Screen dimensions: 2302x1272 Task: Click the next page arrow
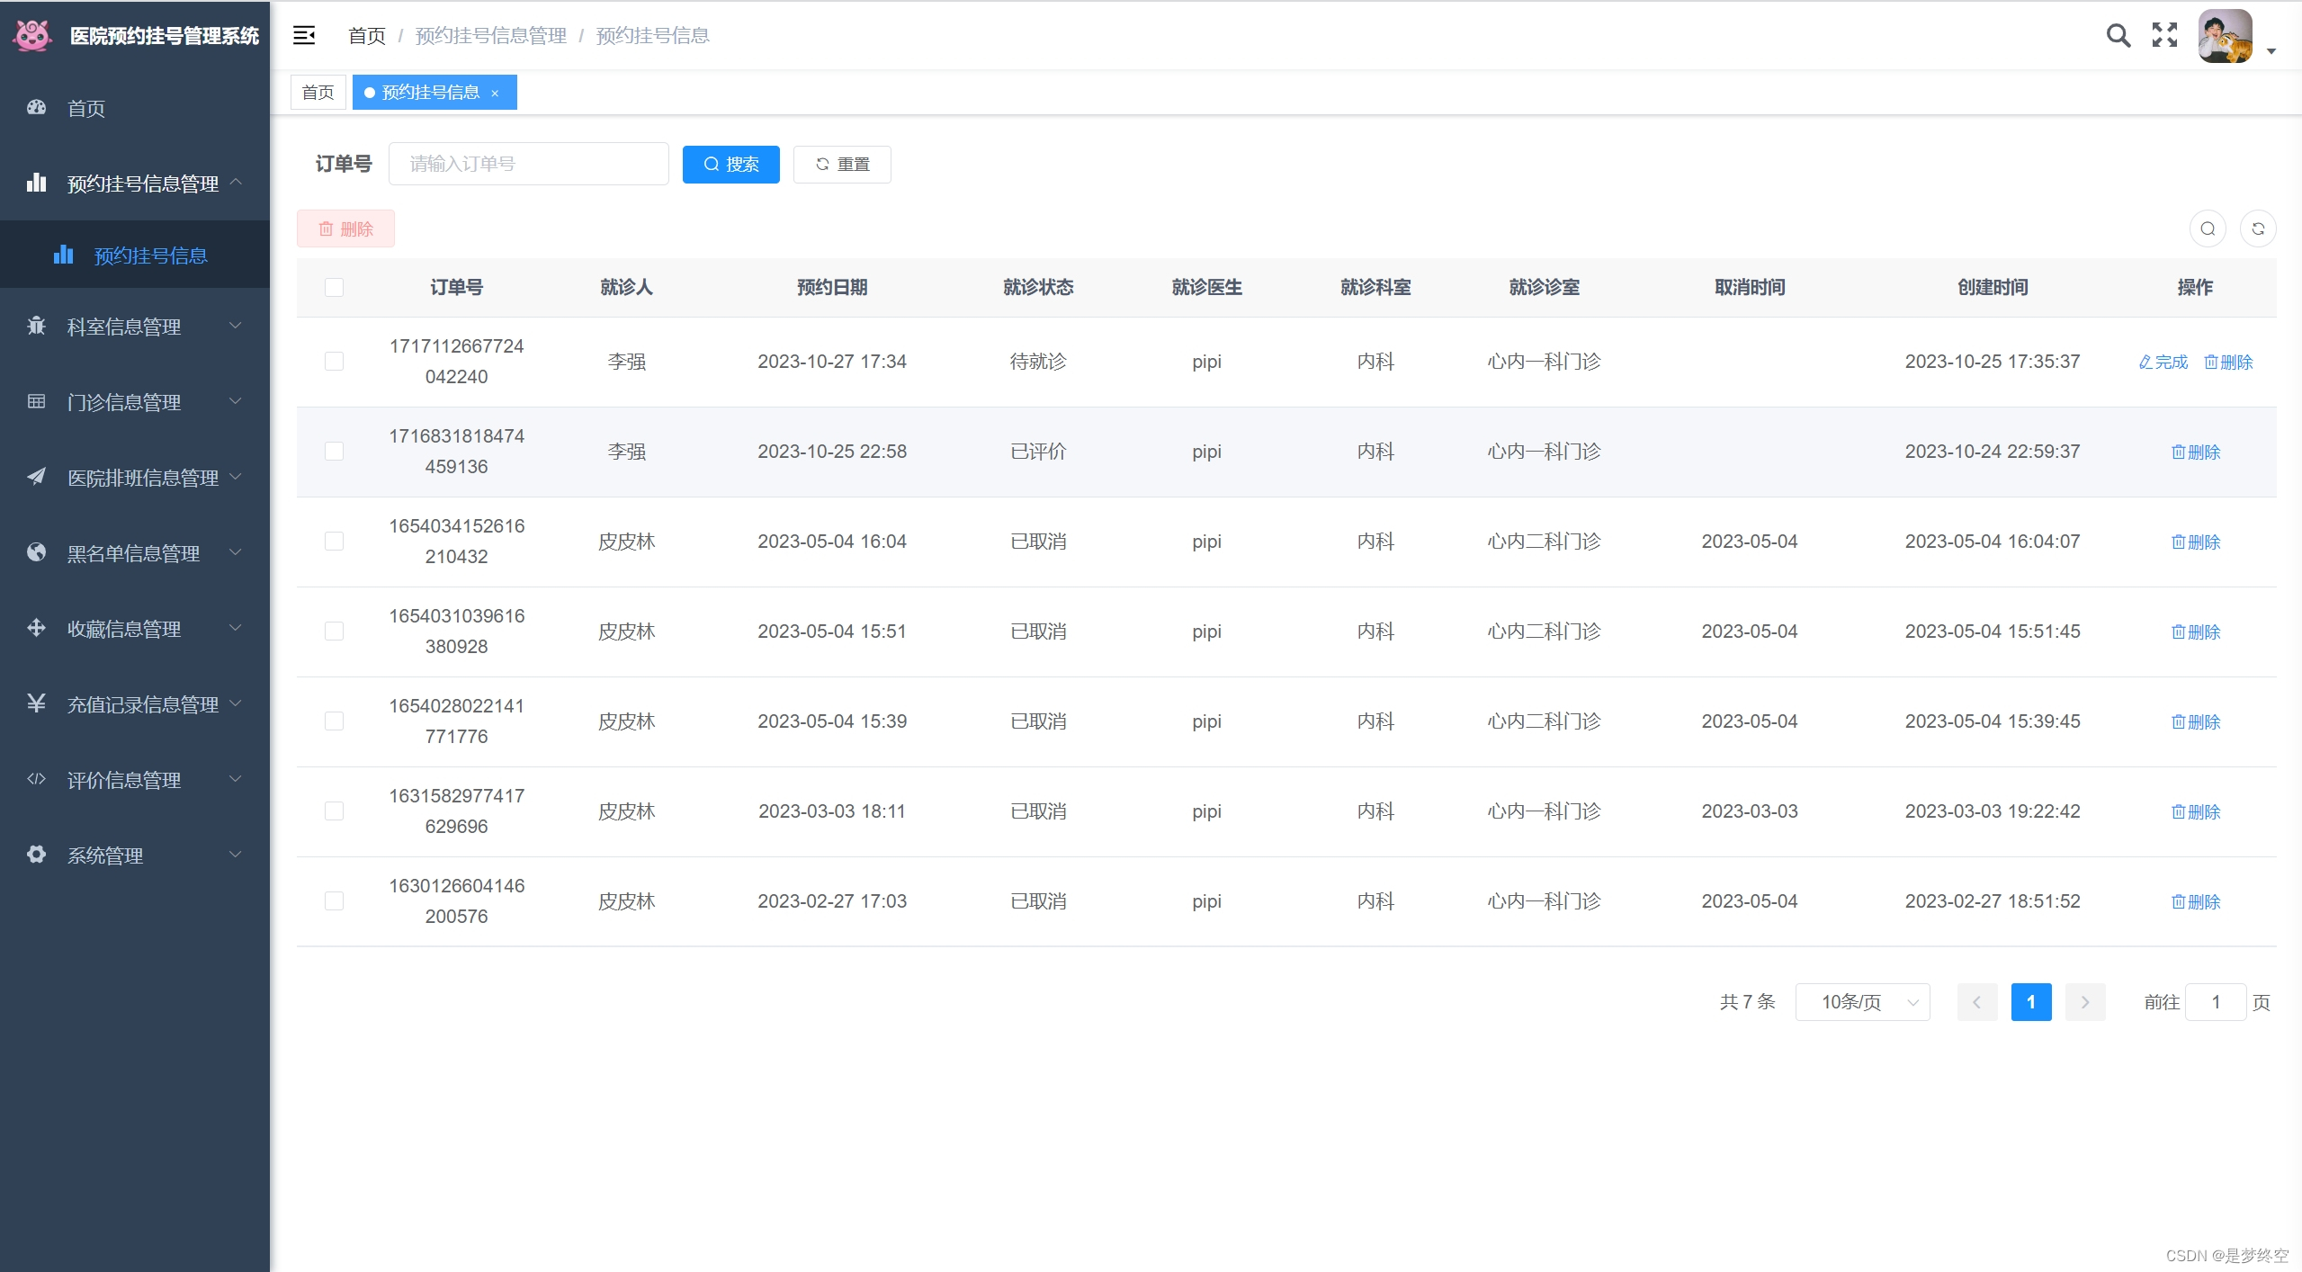[2084, 1002]
